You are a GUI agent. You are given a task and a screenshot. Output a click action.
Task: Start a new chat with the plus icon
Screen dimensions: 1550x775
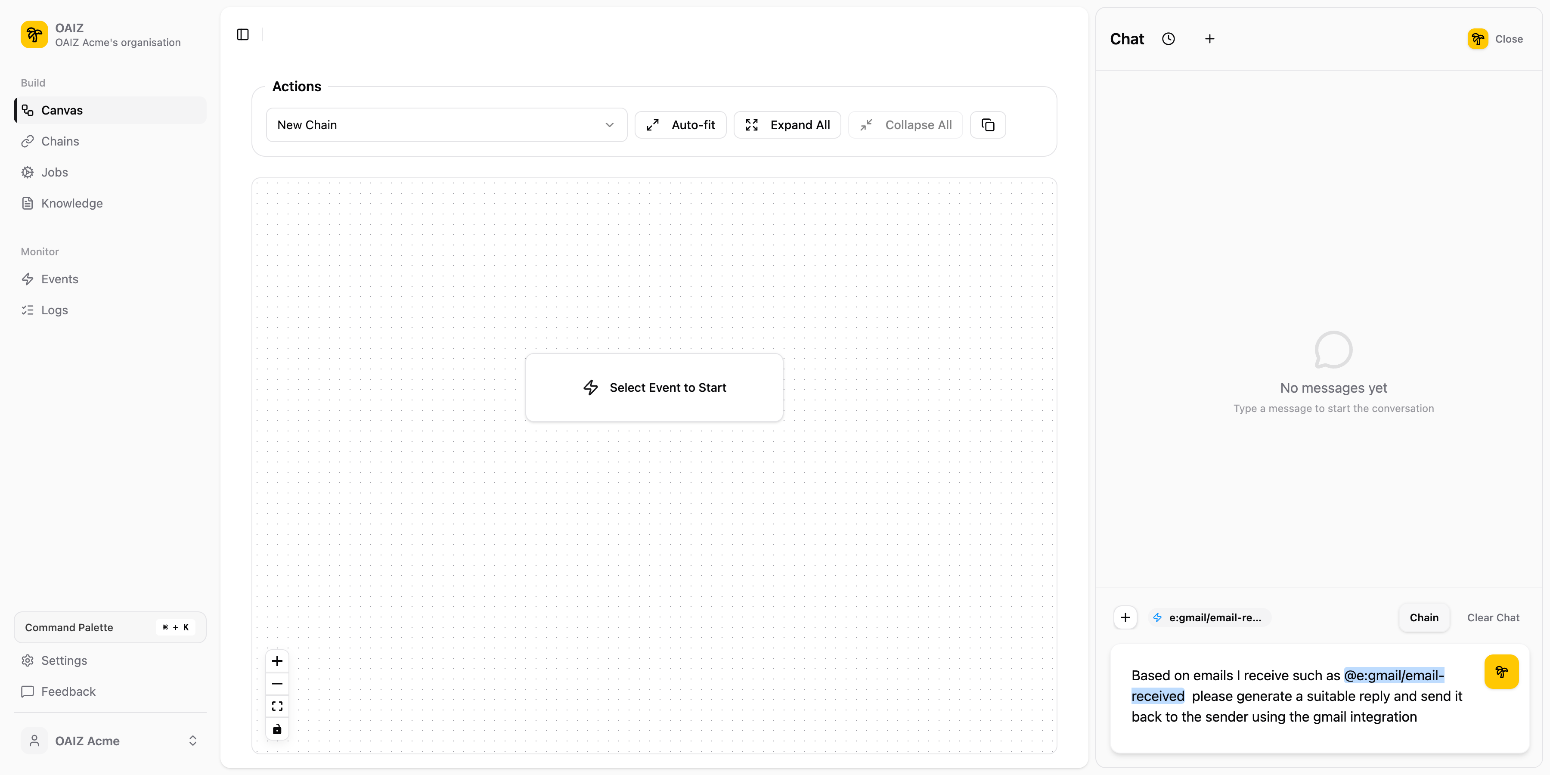(x=1210, y=38)
